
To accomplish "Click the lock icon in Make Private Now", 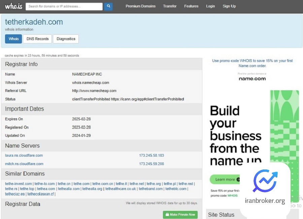I will pos(167,215).
